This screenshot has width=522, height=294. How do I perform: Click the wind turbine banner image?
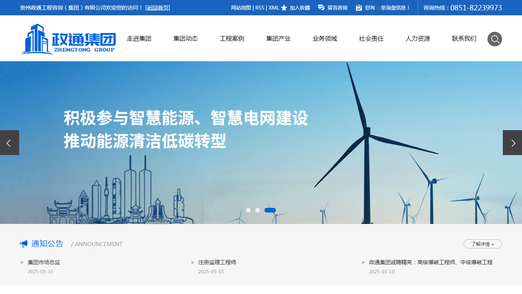[x=261, y=142]
